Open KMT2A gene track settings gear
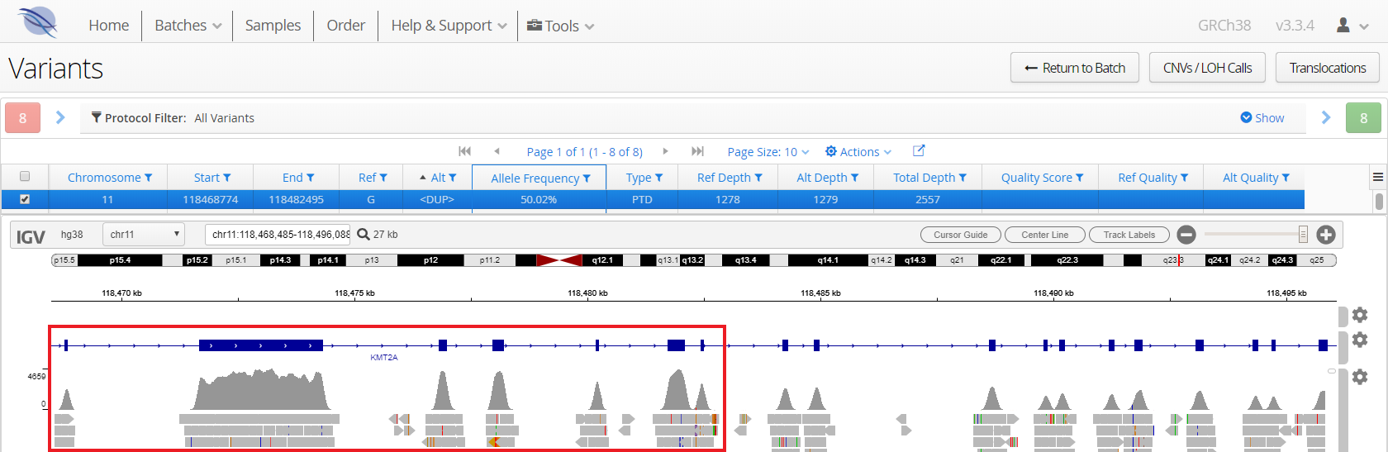1388x452 pixels. (1360, 340)
